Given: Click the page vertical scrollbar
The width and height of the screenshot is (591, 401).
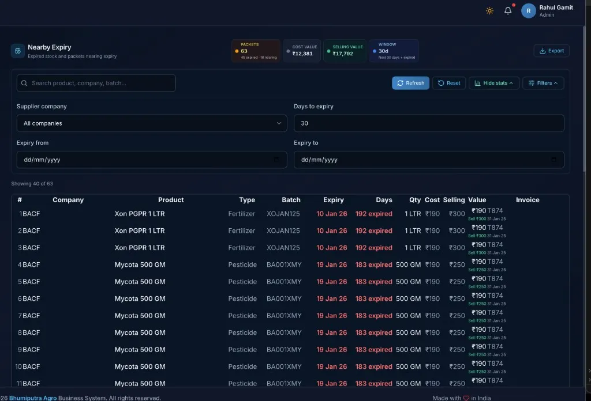Looking at the screenshot, I should [x=585, y=98].
